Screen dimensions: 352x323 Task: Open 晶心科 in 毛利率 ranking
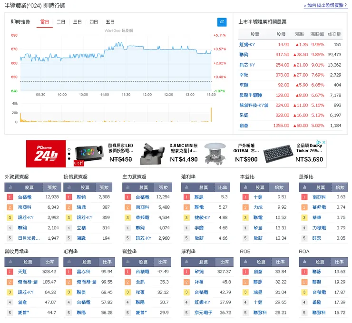tap(83, 272)
